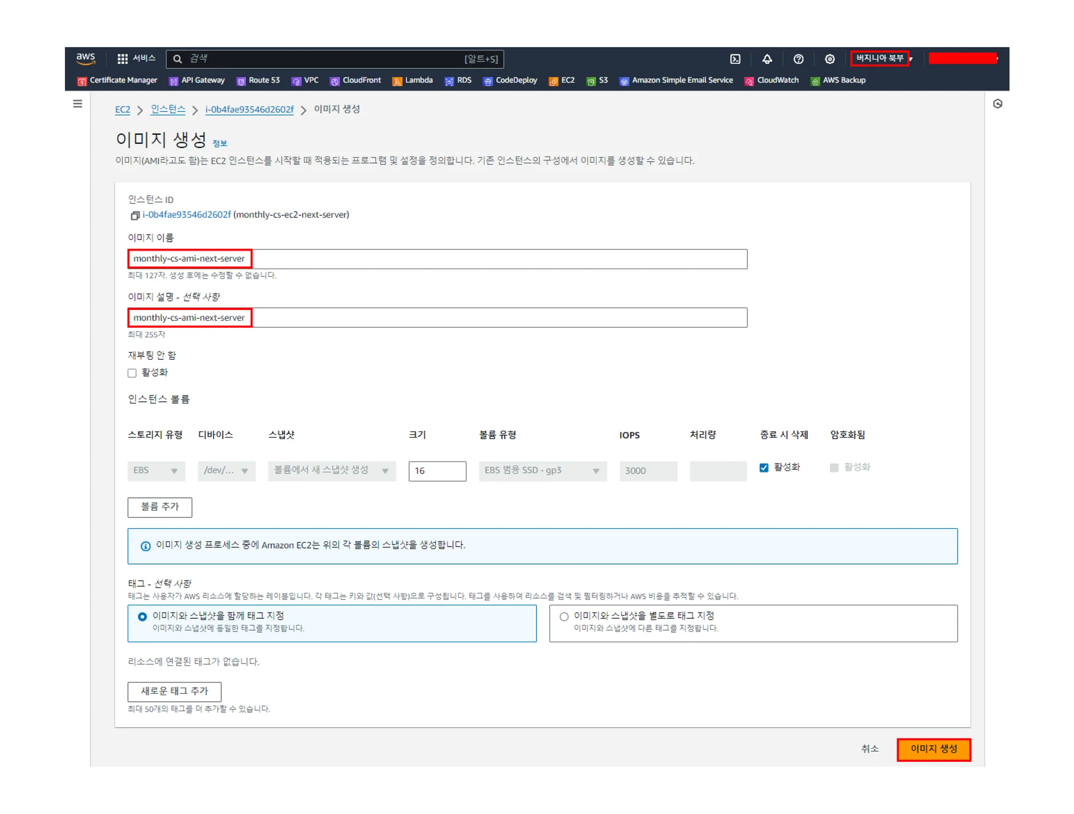The height and width of the screenshot is (814, 1074).
Task: Uncheck delete on termination checkbox
Action: 764,468
